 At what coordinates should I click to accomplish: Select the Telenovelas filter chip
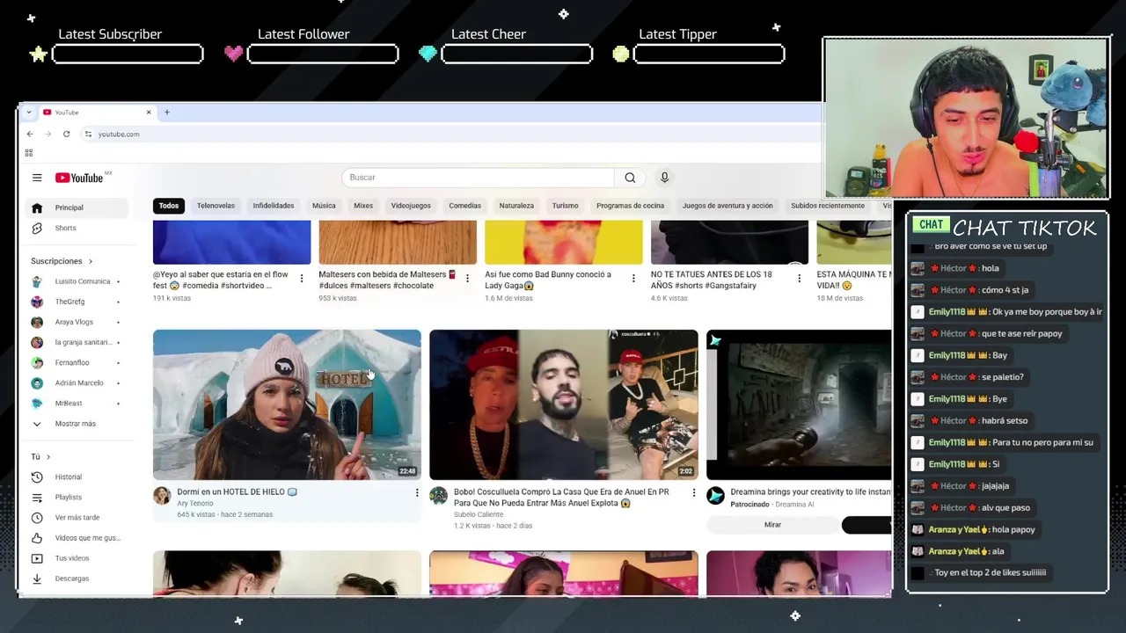[216, 206]
